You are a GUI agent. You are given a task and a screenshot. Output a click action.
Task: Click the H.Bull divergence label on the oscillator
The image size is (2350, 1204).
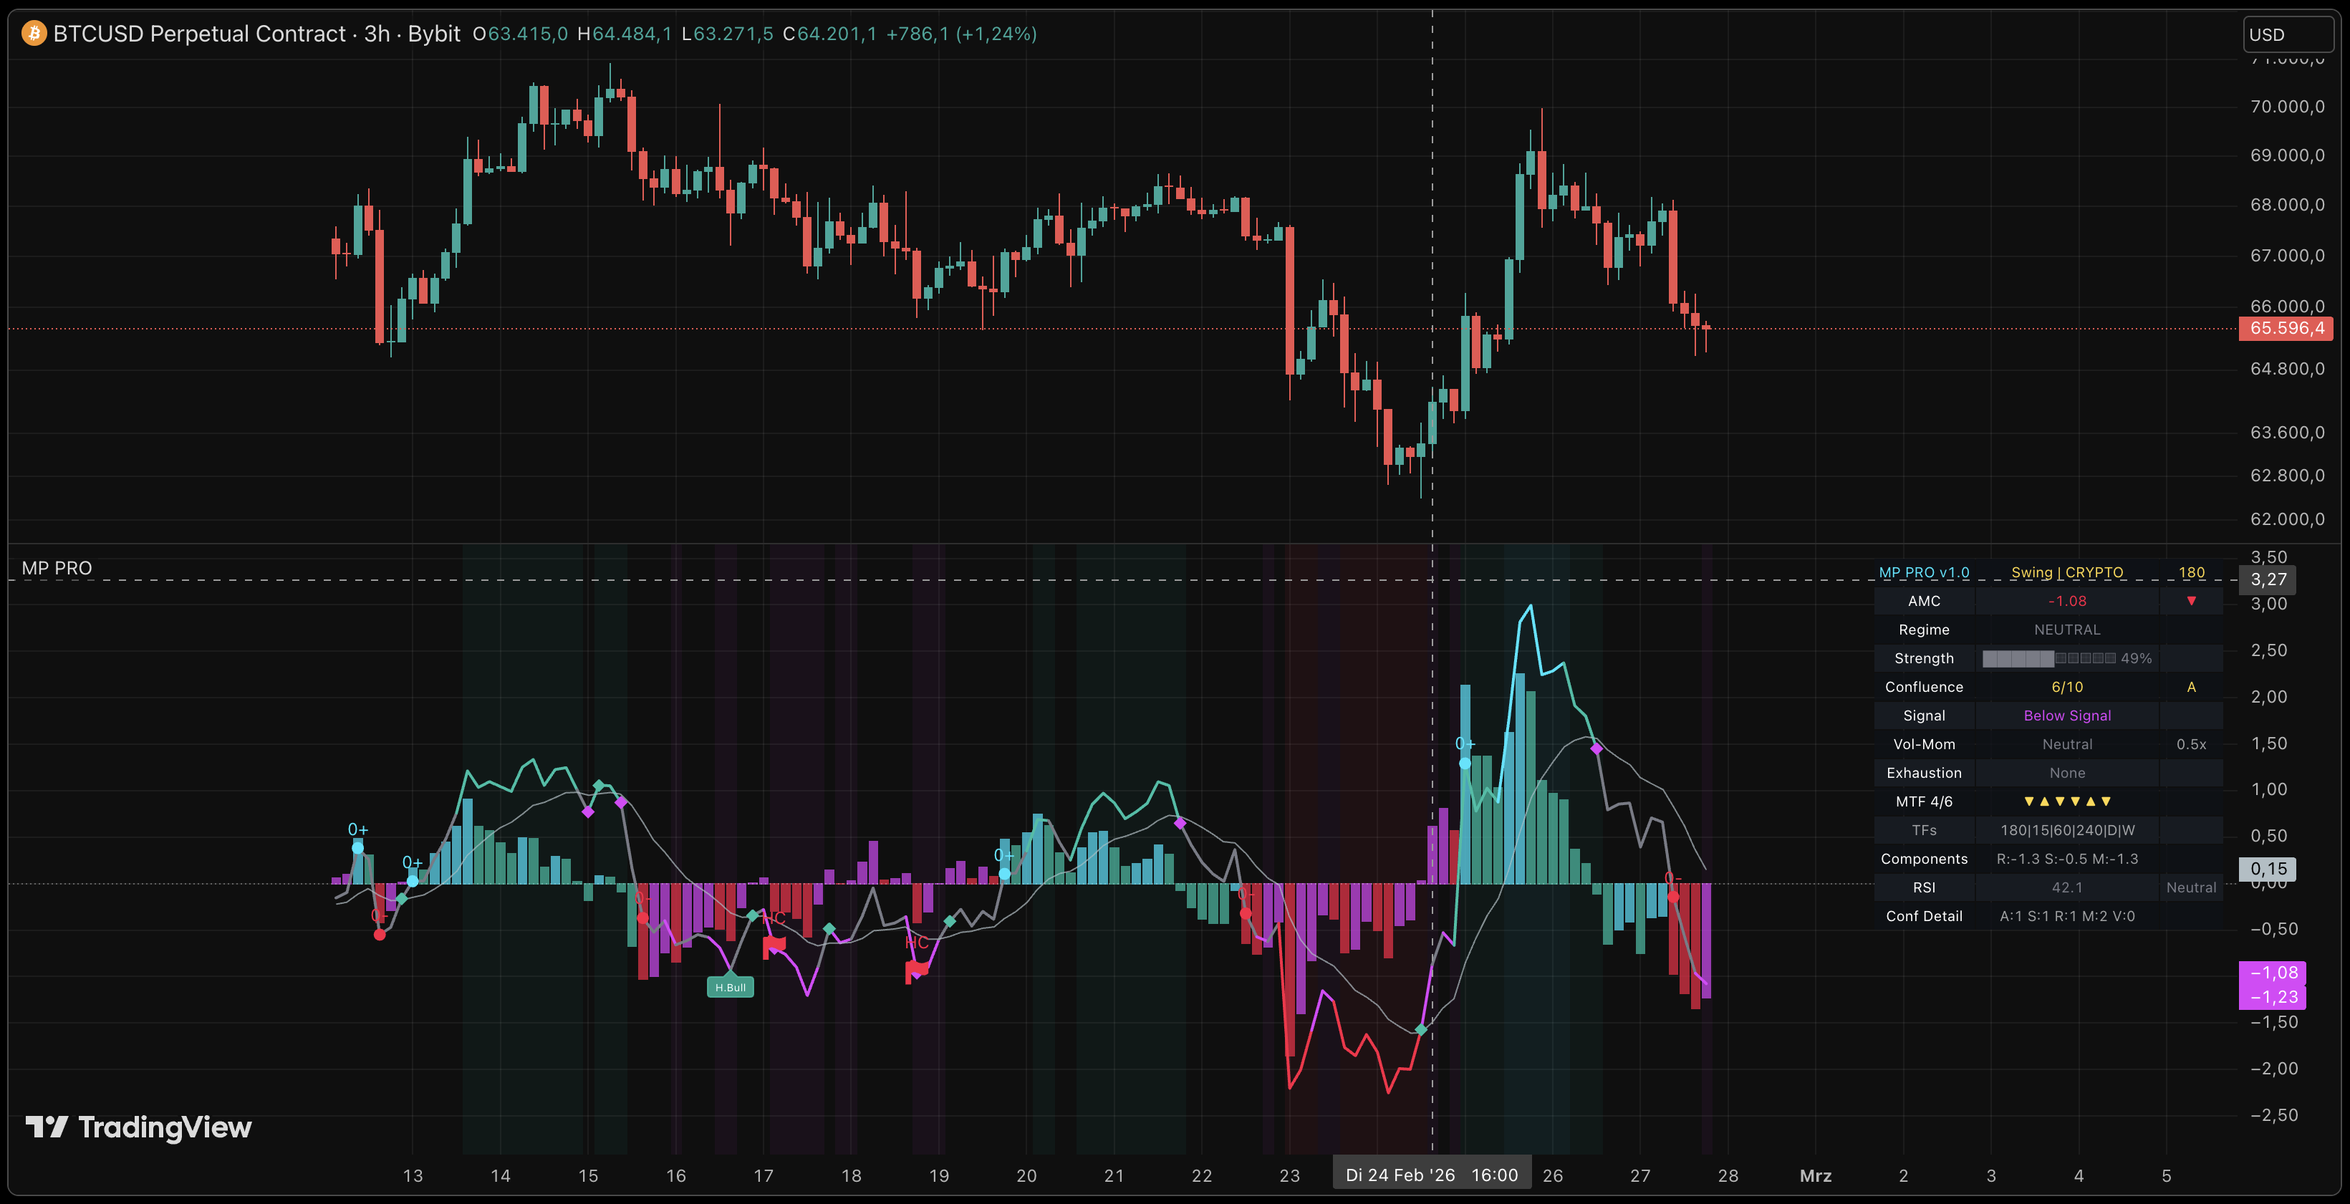tap(730, 987)
